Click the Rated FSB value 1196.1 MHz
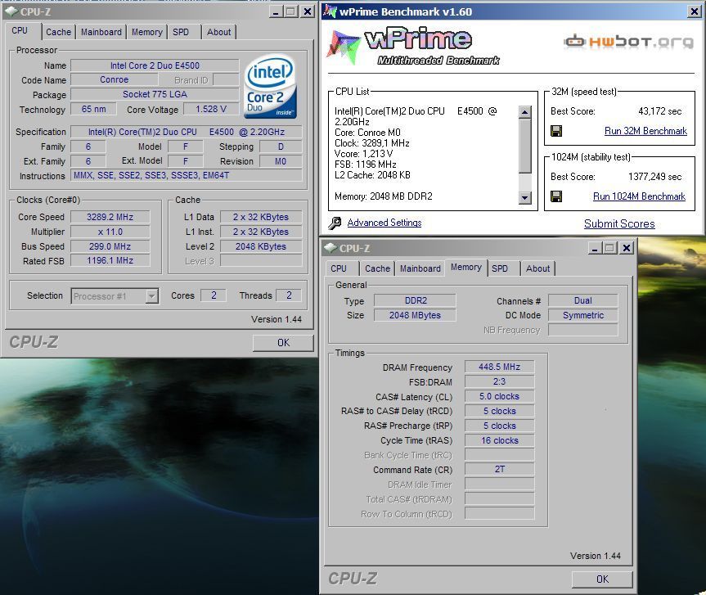 click(x=110, y=261)
